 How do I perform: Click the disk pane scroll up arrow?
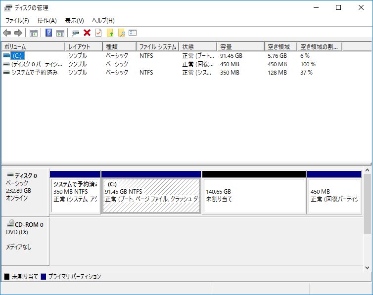(367, 170)
